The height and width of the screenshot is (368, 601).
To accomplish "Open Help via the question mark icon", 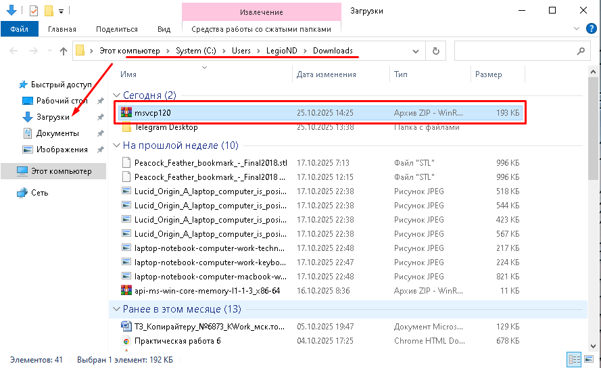I will pos(590,29).
